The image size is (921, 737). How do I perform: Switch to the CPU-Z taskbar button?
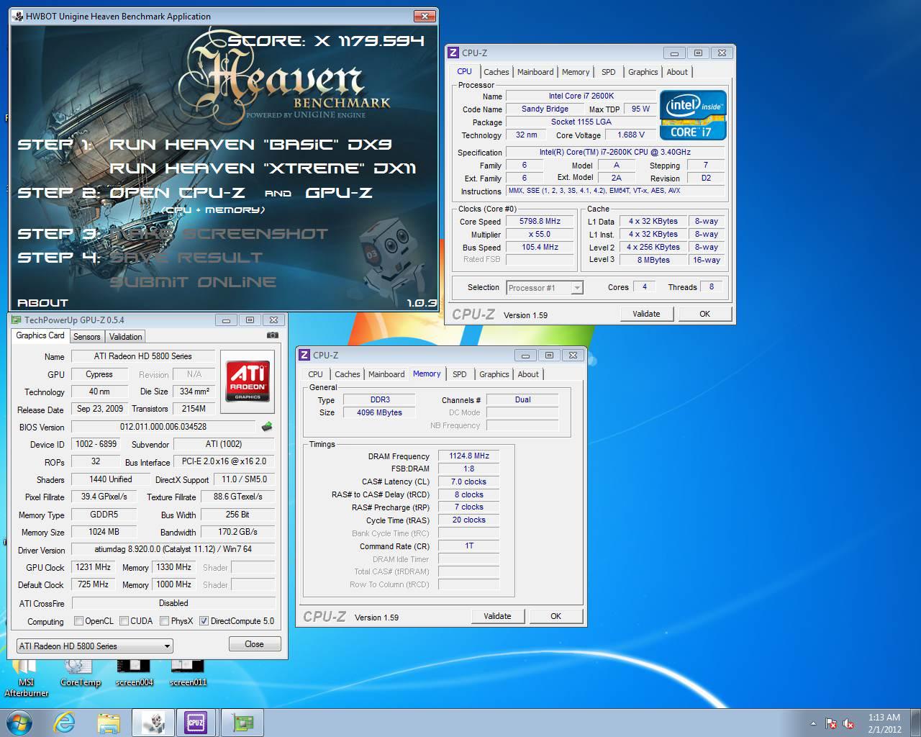click(196, 722)
